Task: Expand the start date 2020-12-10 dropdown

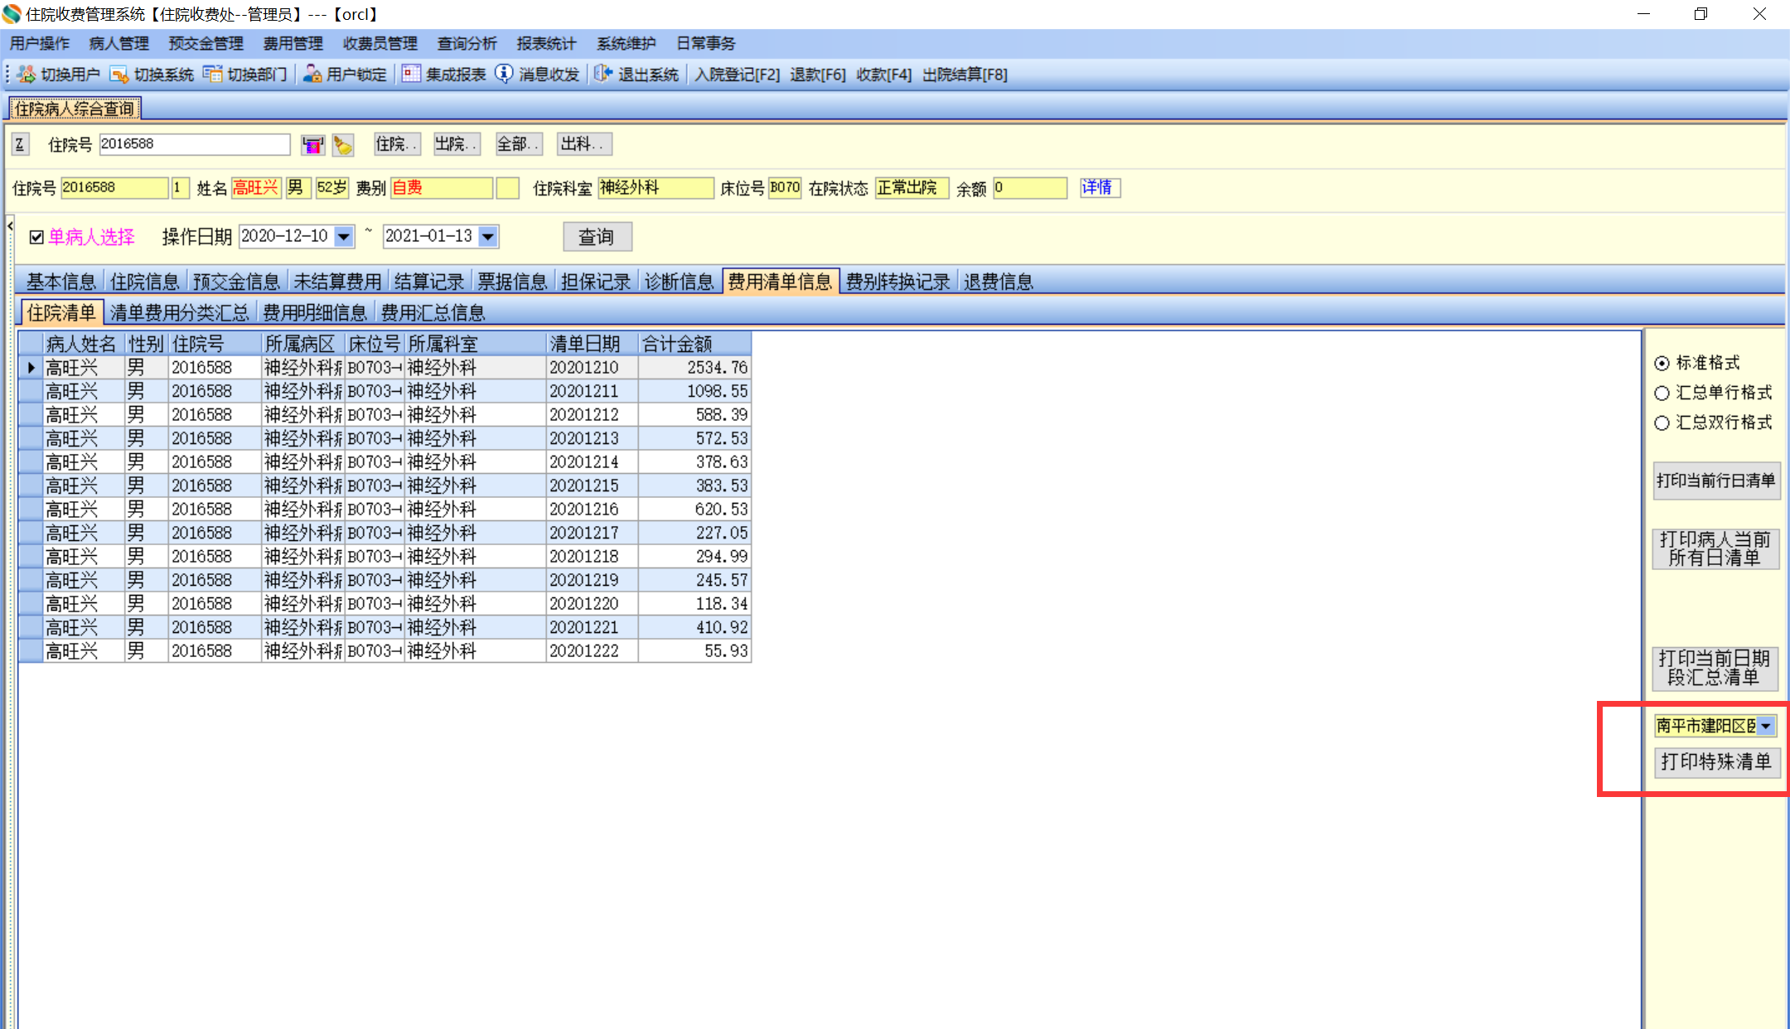Action: 344,237
